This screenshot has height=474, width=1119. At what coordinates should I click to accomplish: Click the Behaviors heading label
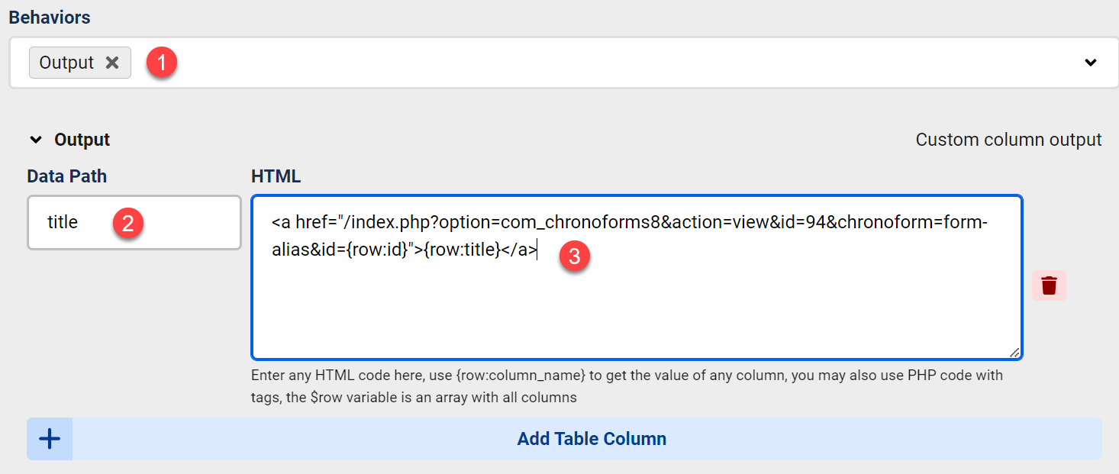click(x=50, y=17)
